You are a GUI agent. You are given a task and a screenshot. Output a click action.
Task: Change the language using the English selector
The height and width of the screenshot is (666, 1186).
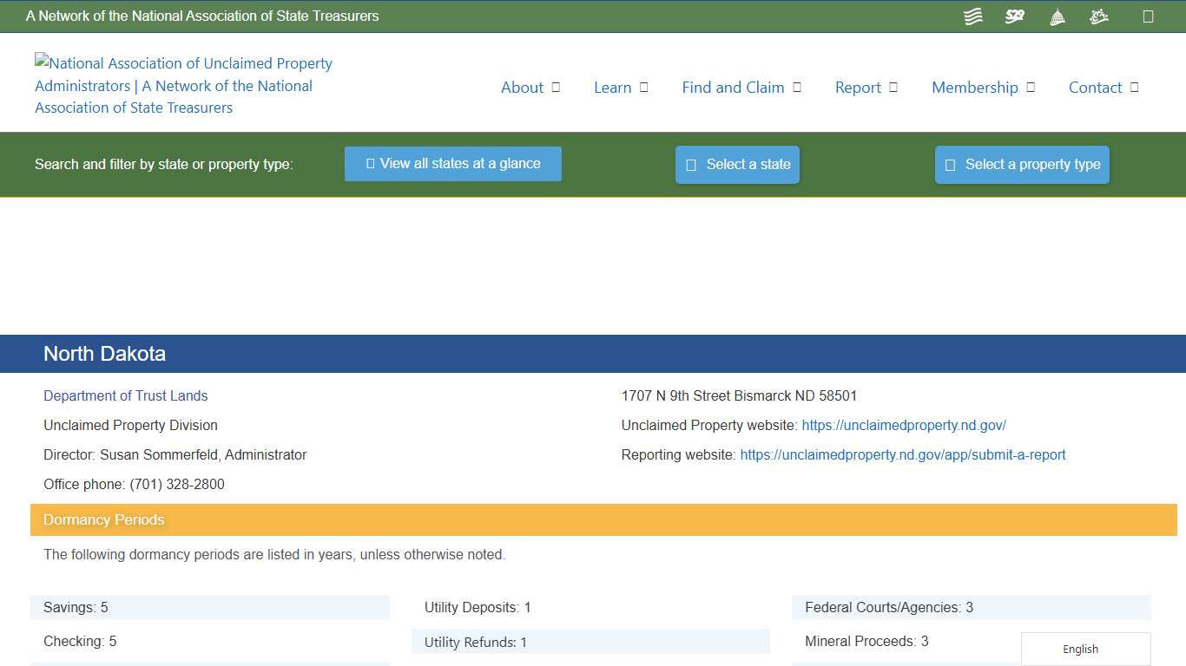pyautogui.click(x=1080, y=649)
